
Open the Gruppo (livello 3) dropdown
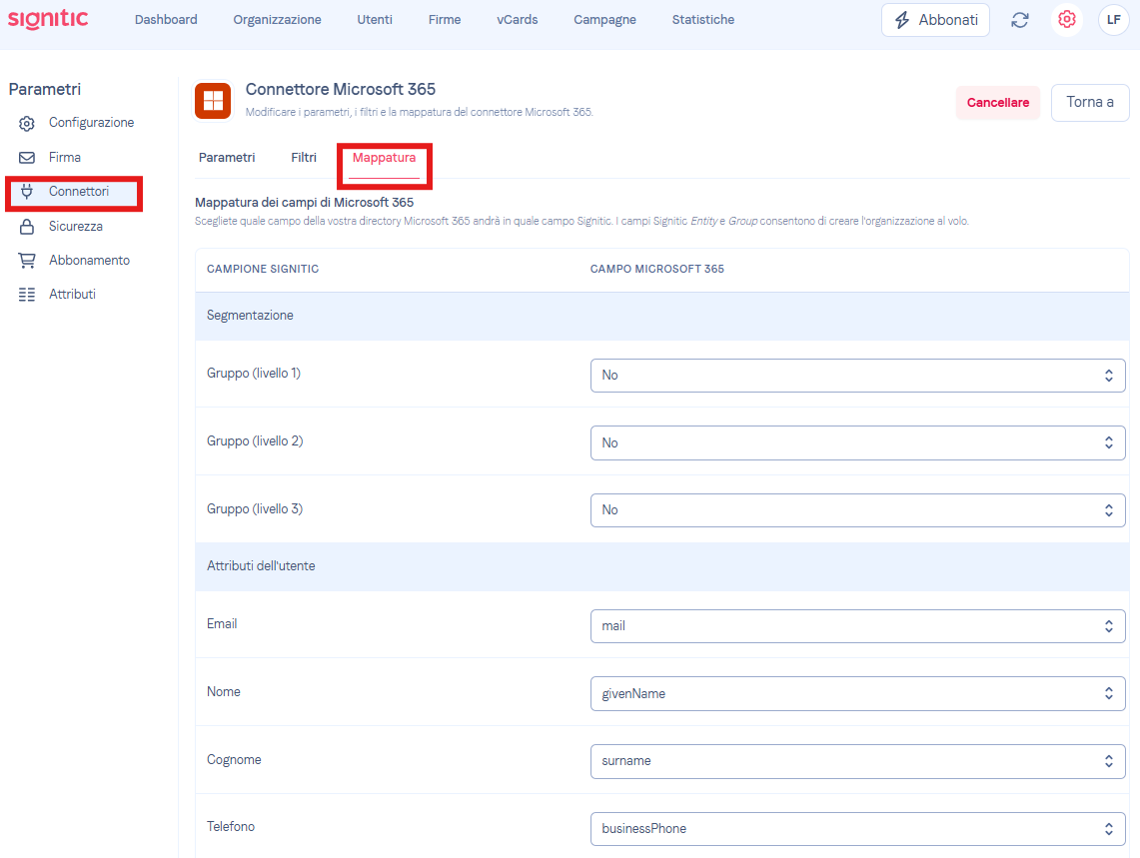pyautogui.click(x=858, y=510)
